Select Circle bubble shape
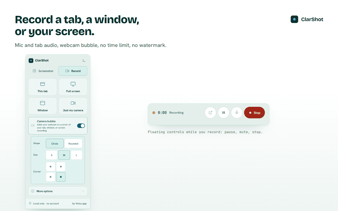 [x=55, y=143]
